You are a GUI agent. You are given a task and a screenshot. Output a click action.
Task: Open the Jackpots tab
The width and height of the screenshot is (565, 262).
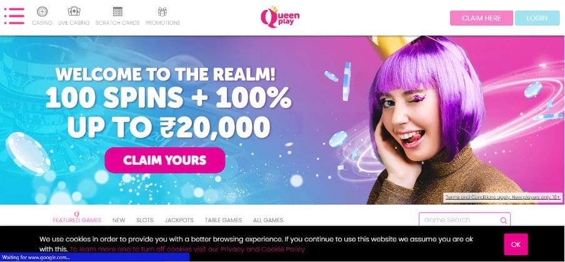179,220
